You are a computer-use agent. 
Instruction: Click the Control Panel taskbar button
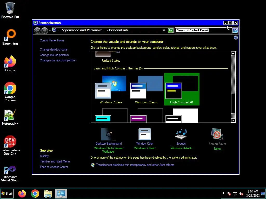pos(61,193)
